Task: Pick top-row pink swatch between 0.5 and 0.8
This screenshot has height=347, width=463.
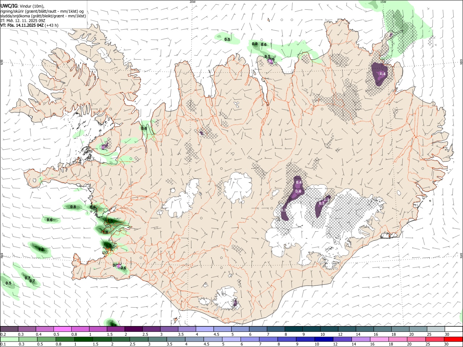Action: (62, 329)
